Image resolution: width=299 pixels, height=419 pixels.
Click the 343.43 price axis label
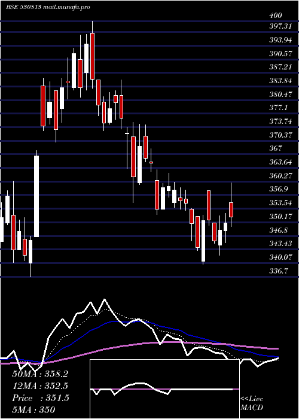(280, 244)
